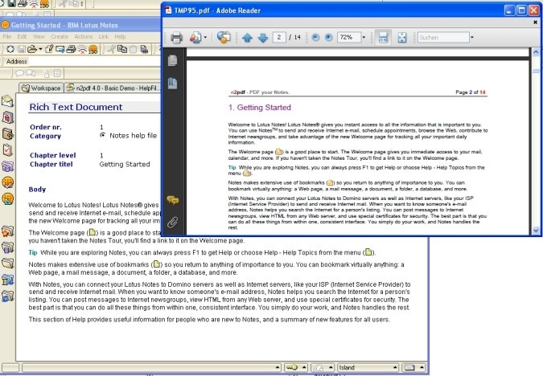Screen dimensions: 543x376
Task: Click the Lotus Notes save icon
Action: coord(22,50)
